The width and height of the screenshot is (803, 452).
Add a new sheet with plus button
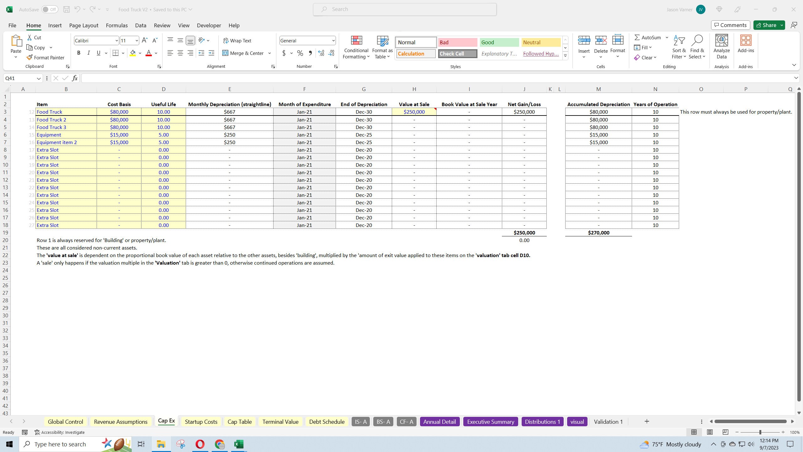click(647, 421)
